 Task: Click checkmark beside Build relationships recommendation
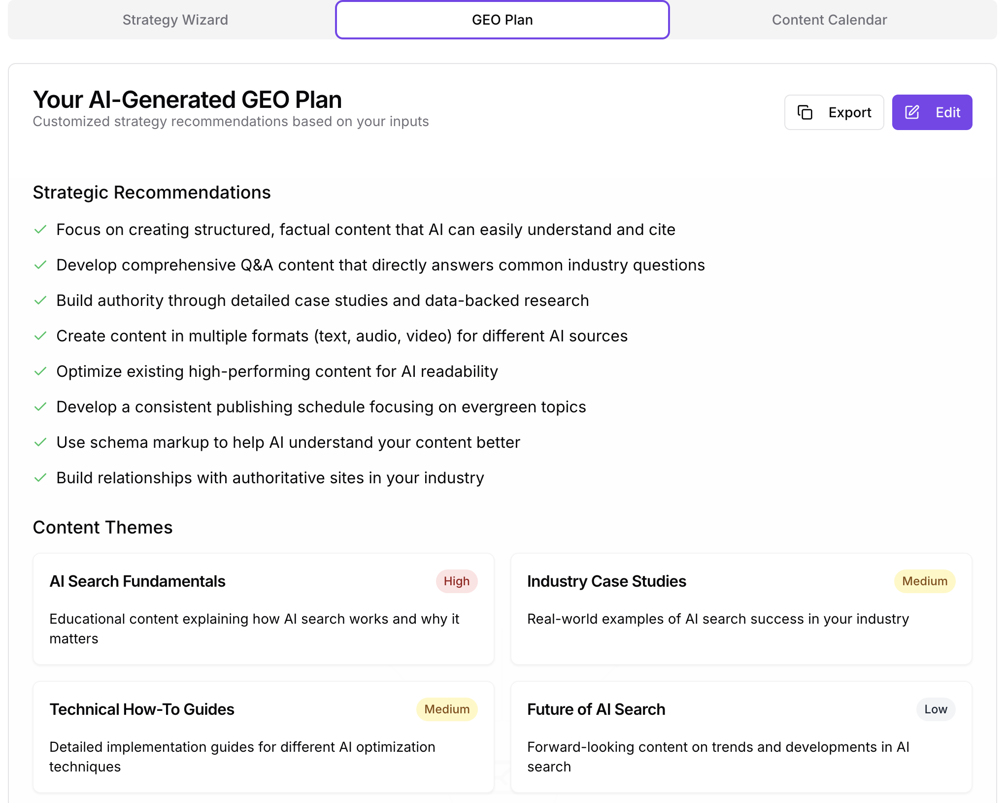coord(40,478)
